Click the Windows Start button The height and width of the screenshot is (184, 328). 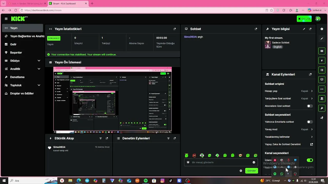(x=4, y=181)
